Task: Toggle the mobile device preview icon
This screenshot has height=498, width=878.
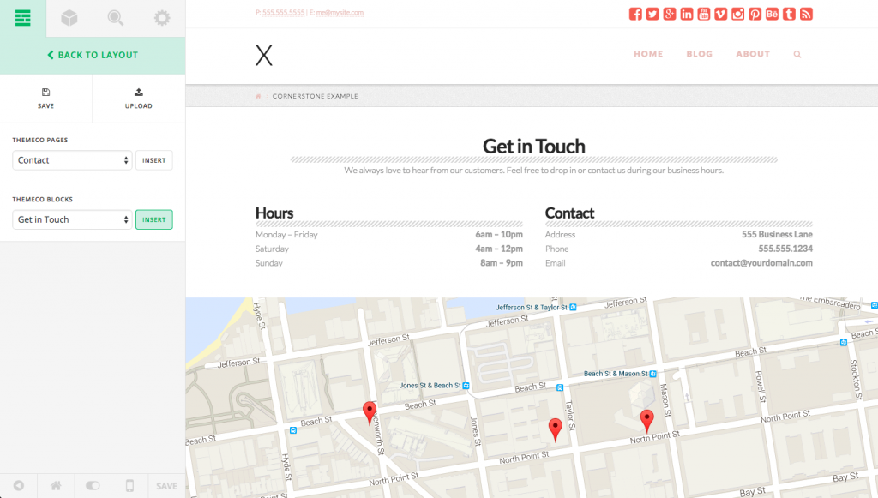Action: tap(129, 486)
